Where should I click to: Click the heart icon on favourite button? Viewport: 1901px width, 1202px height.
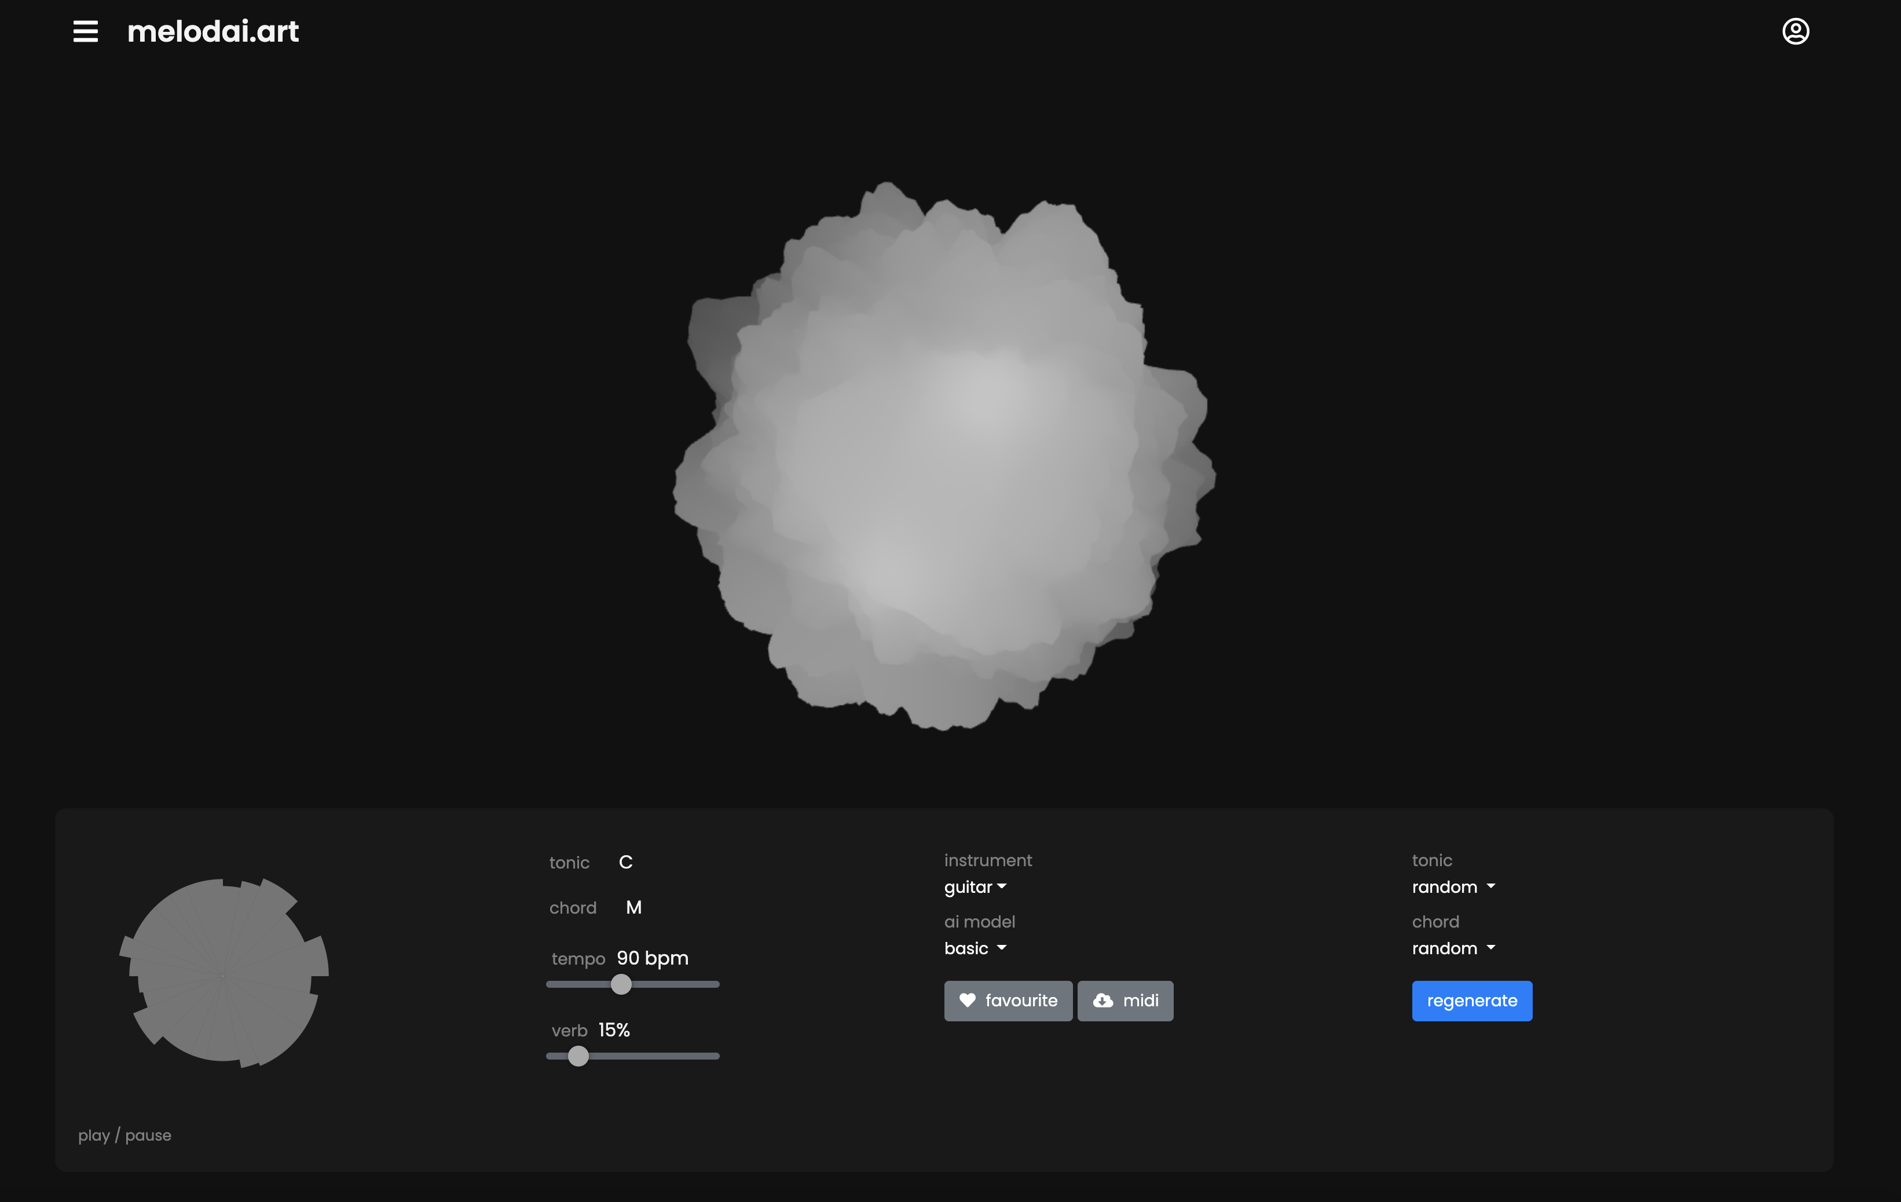click(x=967, y=1000)
